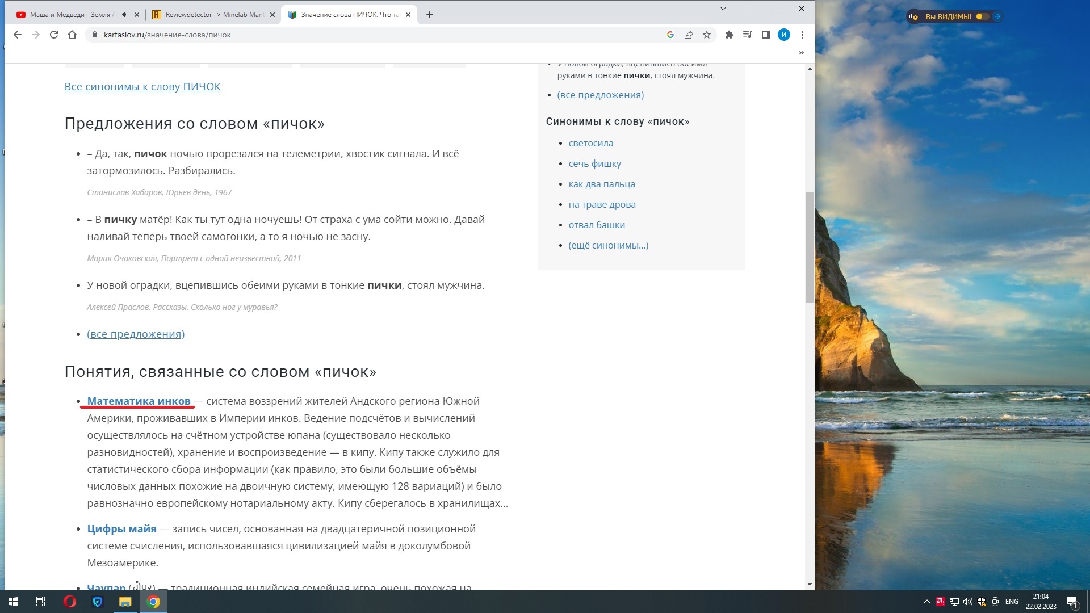Viewport: 1090px width, 613px height.
Task: Click the share page icon
Action: (x=689, y=35)
